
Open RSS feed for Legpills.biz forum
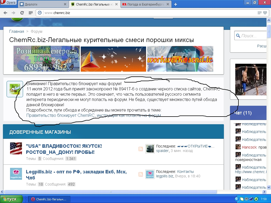141,174
